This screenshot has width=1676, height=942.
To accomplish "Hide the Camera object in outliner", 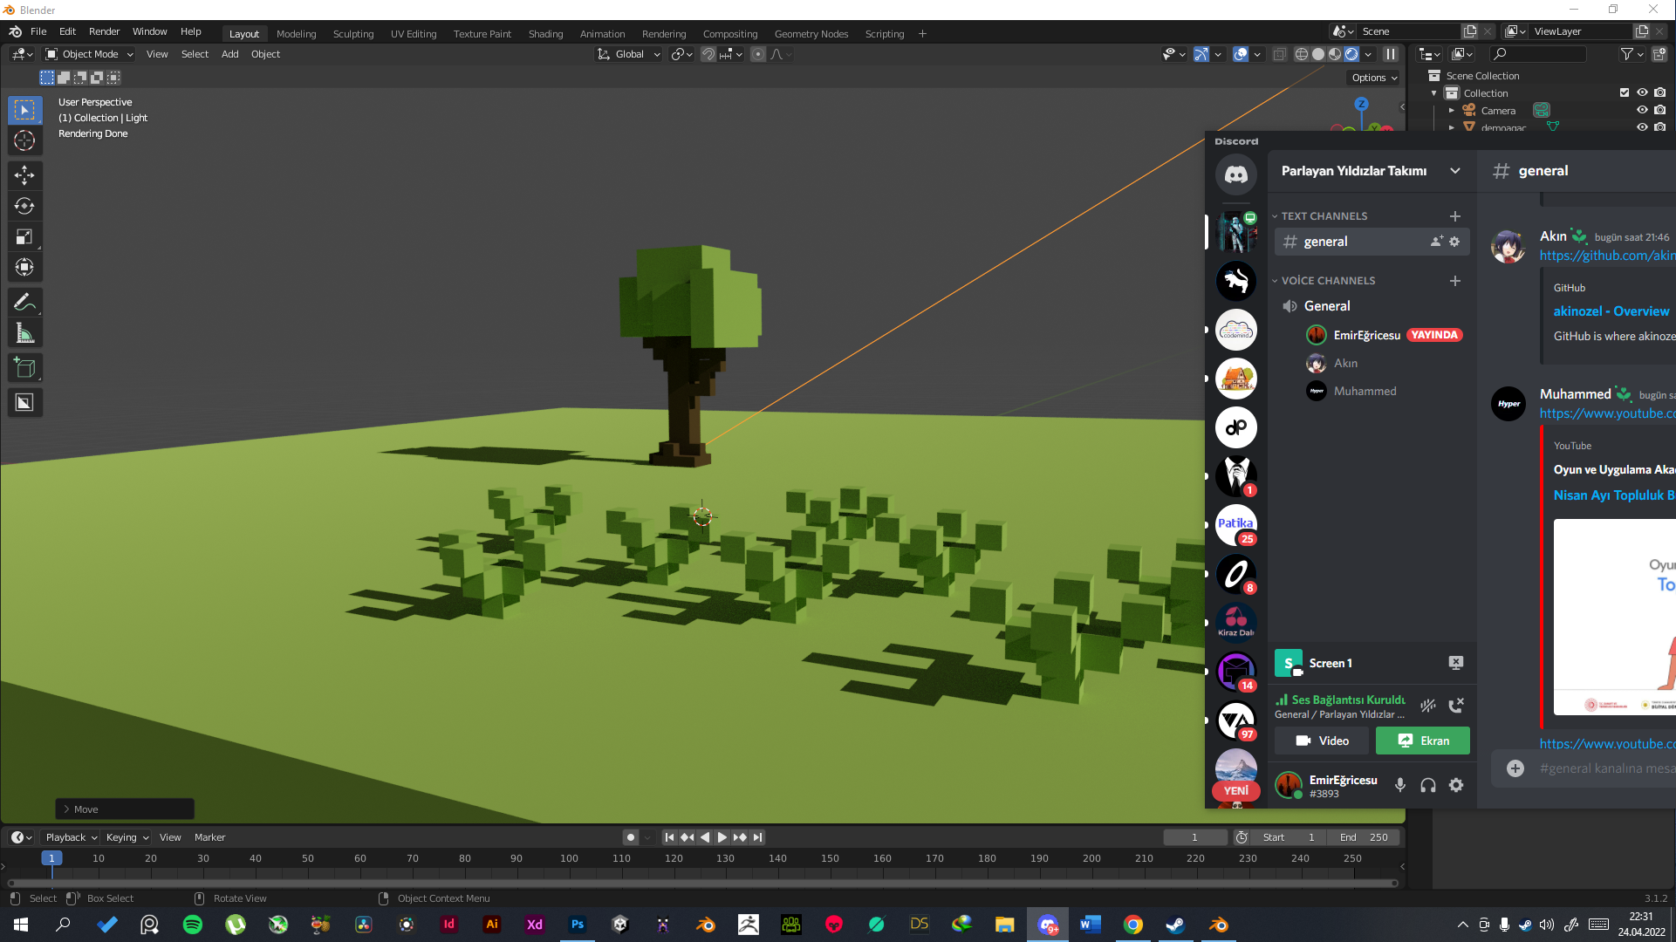I will 1641,110.
